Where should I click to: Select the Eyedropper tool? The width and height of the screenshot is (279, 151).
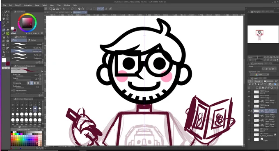4,26
